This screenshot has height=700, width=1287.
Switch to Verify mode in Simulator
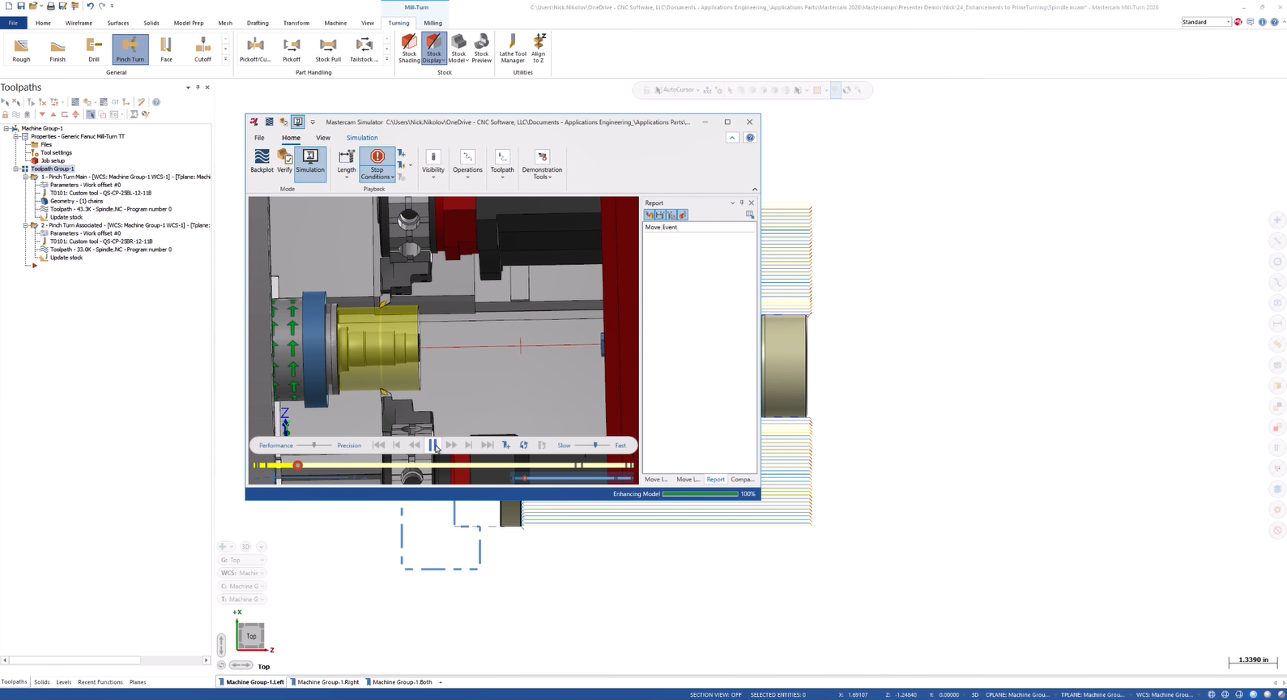coord(284,161)
